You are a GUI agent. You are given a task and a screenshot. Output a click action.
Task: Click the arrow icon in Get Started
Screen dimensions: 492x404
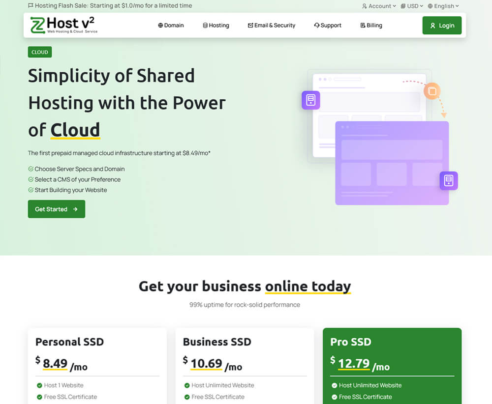pyautogui.click(x=75, y=209)
